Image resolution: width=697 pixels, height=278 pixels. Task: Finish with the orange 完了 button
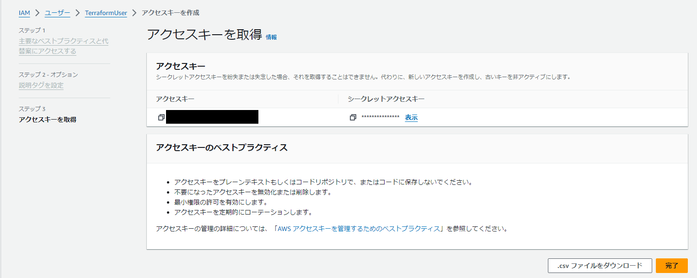[672, 266]
